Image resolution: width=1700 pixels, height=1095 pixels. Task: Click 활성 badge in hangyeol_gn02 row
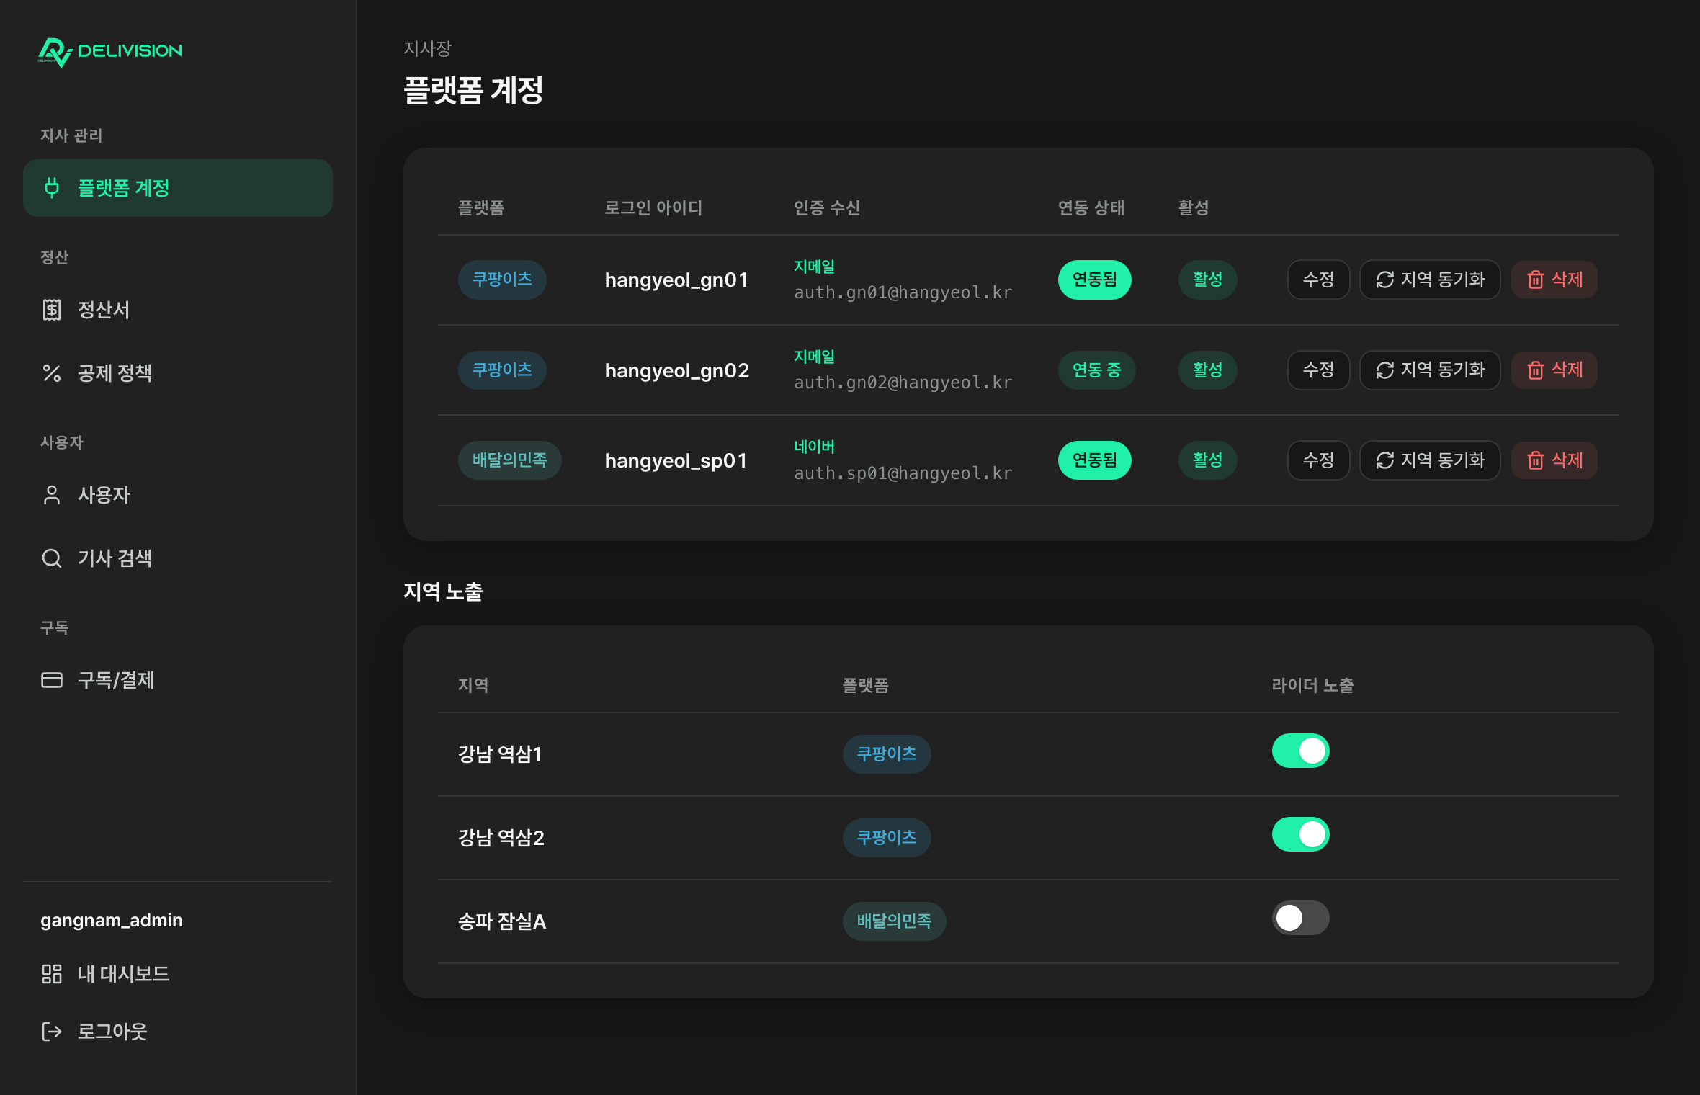1208,370
